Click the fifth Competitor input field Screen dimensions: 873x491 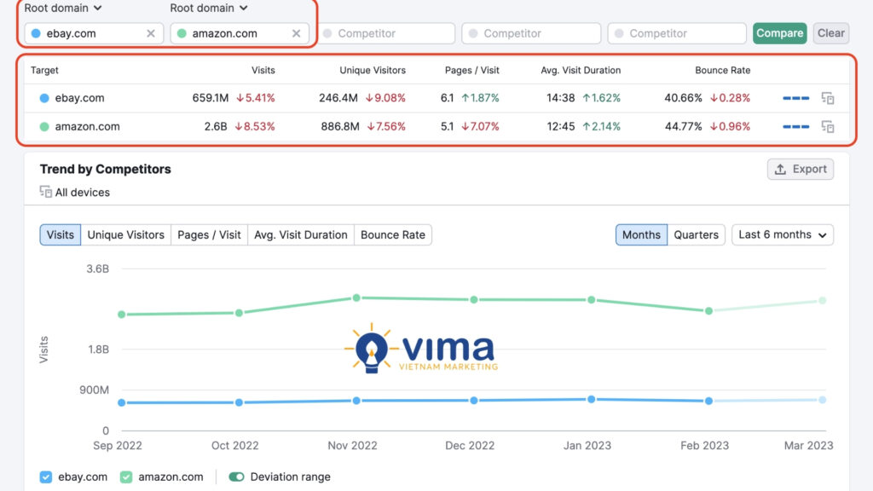(677, 33)
